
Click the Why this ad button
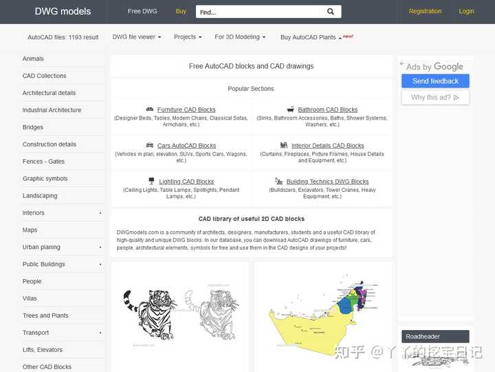[x=435, y=98]
